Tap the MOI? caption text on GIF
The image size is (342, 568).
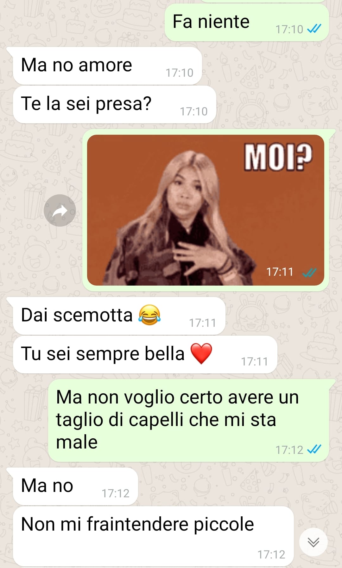[x=278, y=157]
